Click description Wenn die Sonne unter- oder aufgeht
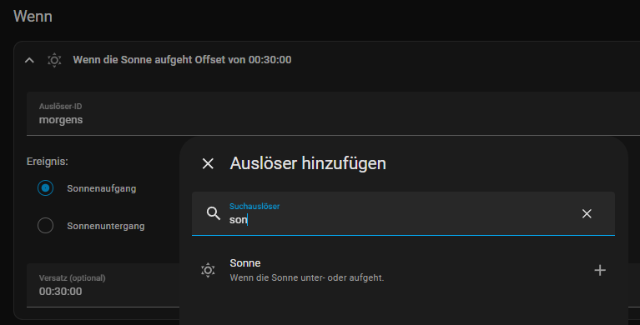 coord(306,277)
